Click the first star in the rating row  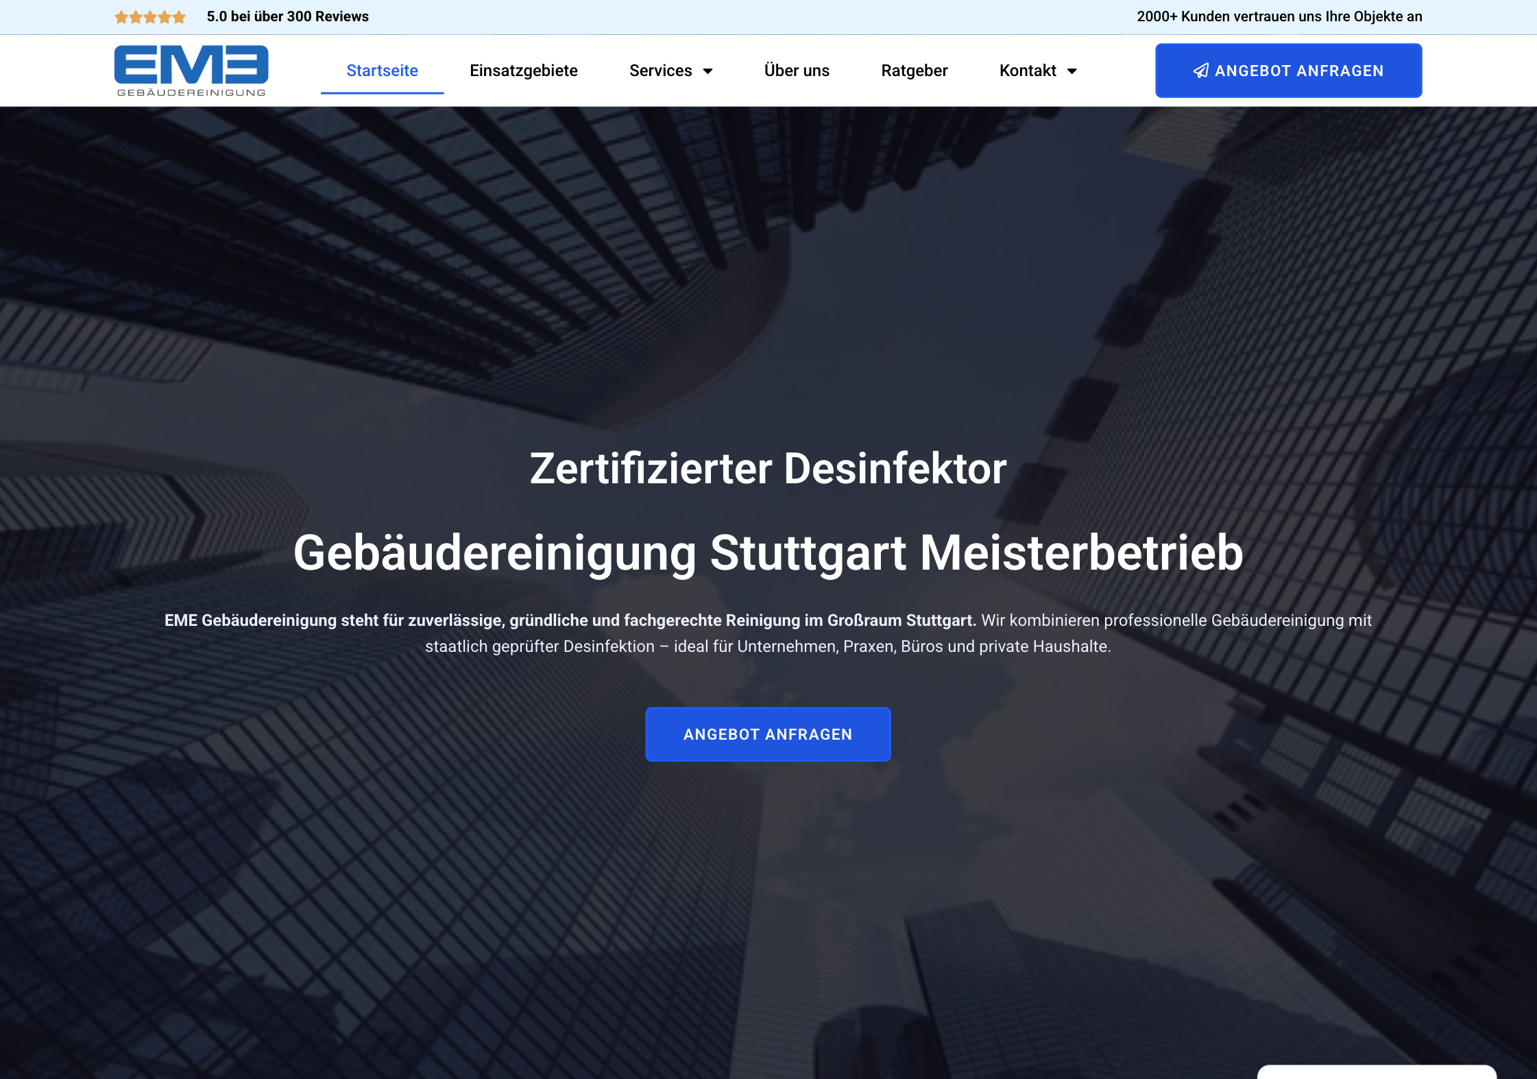click(122, 16)
